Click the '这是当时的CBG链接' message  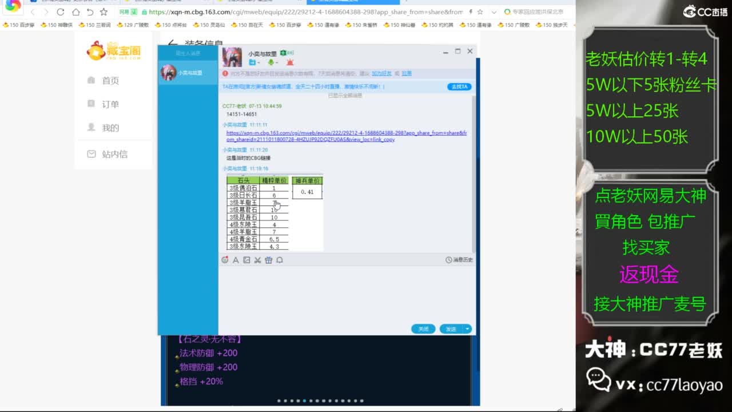[249, 158]
